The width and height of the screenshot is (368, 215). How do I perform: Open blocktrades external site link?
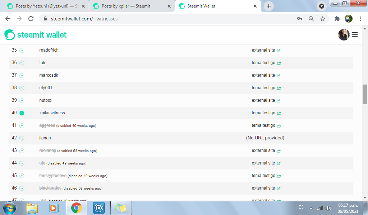click(x=266, y=188)
